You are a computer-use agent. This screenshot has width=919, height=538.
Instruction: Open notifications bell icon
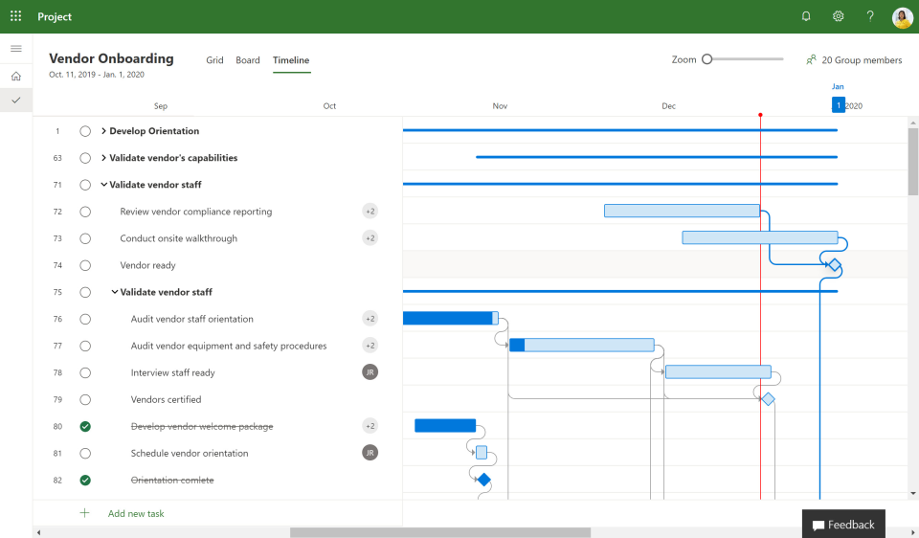click(x=806, y=16)
